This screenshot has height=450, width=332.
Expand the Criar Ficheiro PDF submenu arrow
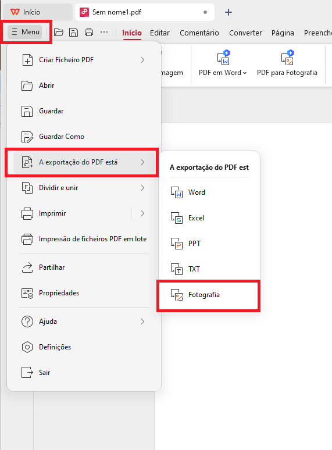point(142,60)
